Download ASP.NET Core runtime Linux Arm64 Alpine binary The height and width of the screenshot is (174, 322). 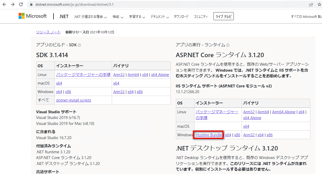(284, 112)
